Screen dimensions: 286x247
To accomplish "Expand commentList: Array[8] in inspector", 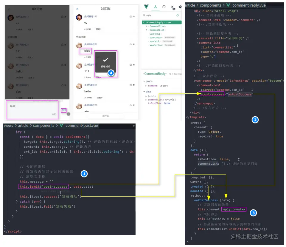I will tap(146, 100).
